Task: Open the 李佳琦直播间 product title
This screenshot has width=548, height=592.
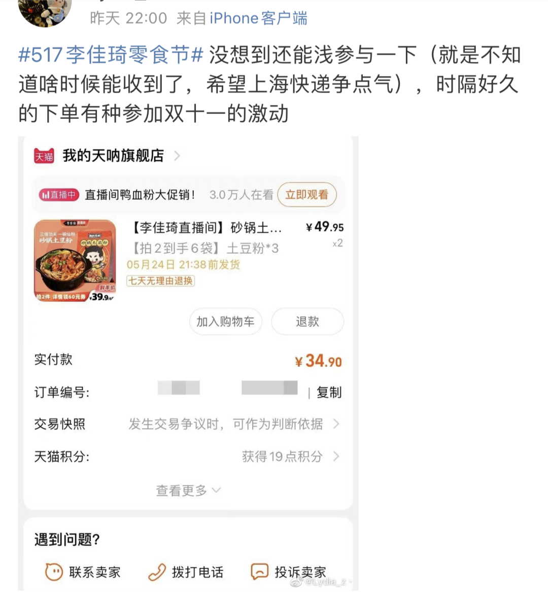Action: pos(206,228)
